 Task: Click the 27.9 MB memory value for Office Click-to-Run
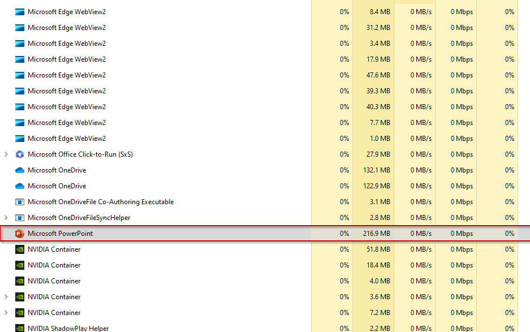378,154
